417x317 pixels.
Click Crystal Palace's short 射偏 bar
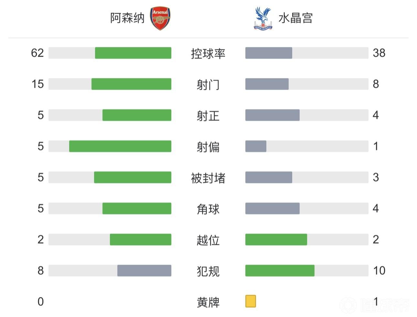click(x=256, y=146)
